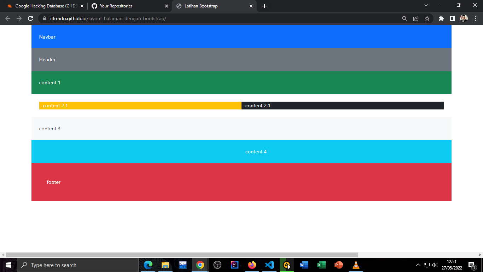The image size is (483, 272).
Task: Open Microsoft Excel from taskbar
Action: pyautogui.click(x=321, y=265)
